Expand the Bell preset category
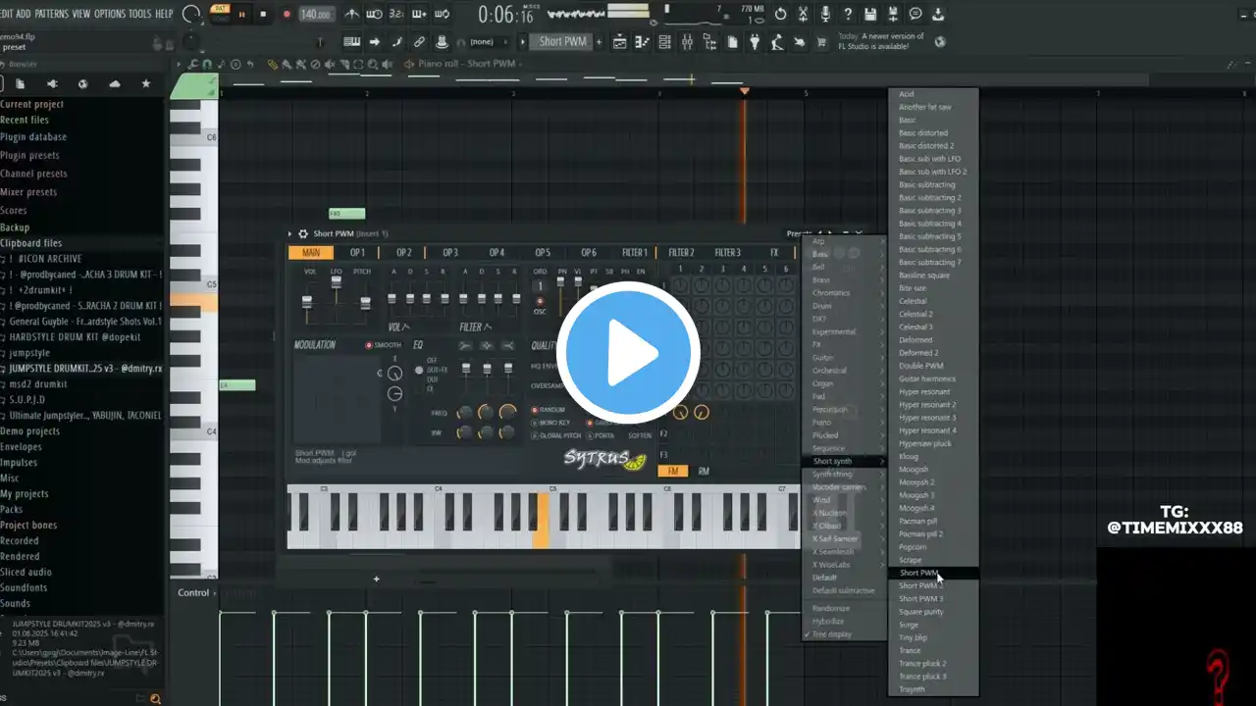Viewport: 1256px width, 706px height. [x=843, y=267]
